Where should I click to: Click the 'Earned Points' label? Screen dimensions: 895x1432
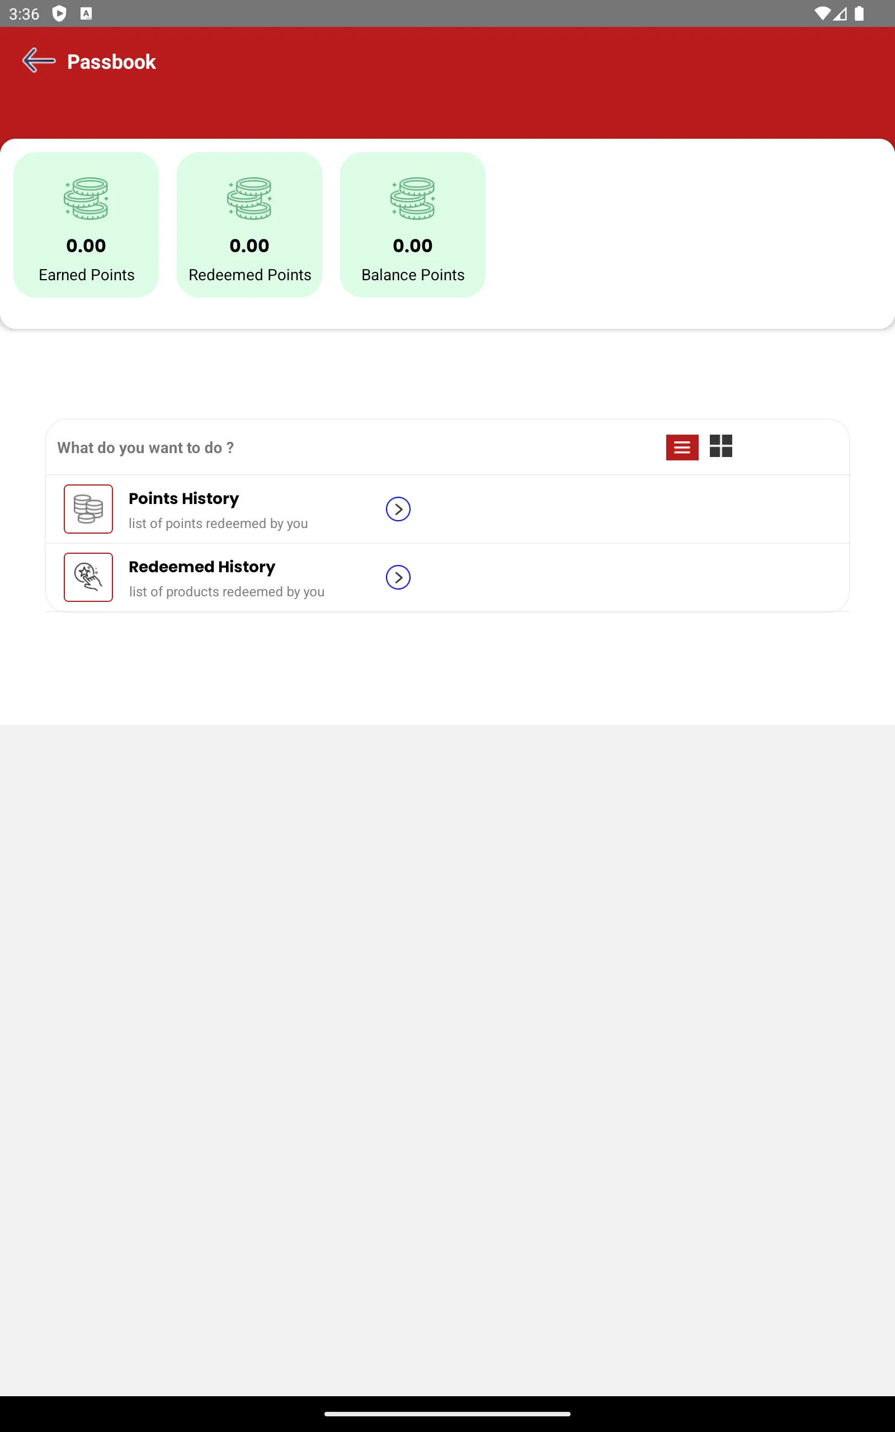[x=86, y=275]
